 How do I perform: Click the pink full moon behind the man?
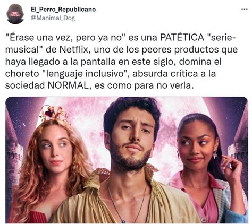(x=99, y=124)
